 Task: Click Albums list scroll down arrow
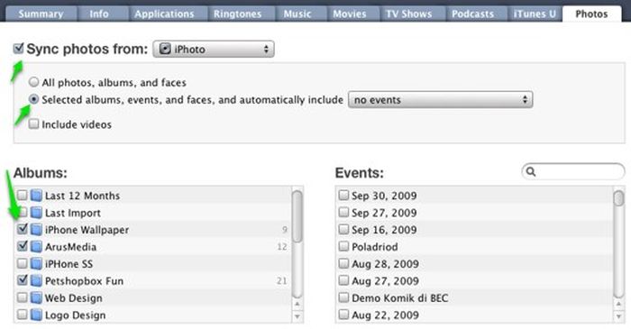297,316
